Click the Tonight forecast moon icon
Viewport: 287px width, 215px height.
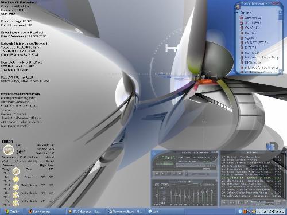[16, 171]
